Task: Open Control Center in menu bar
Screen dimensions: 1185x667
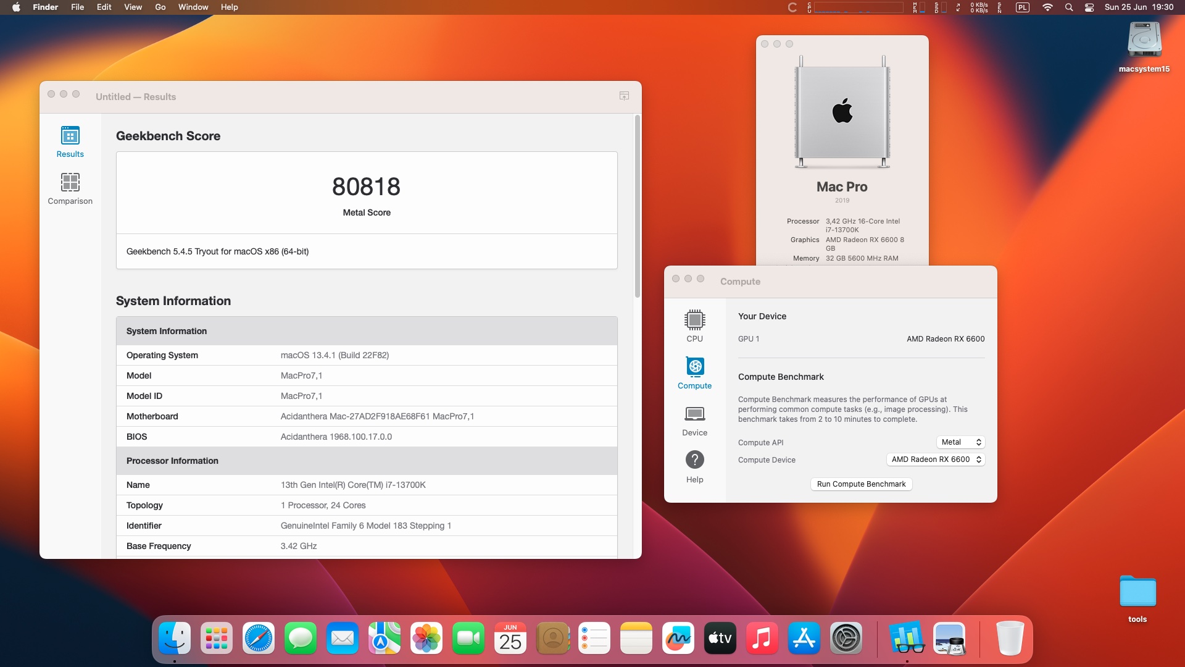Action: click(1089, 7)
